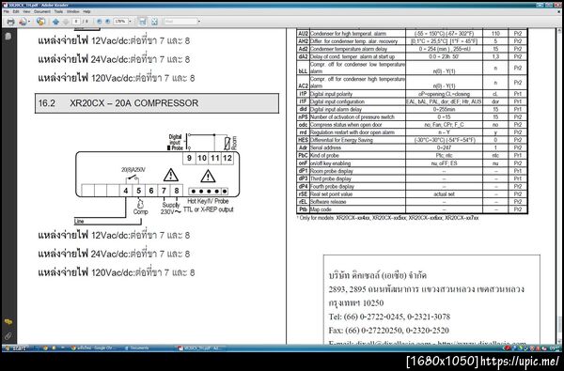Click the 'Comp' label in diagram

click(x=141, y=211)
